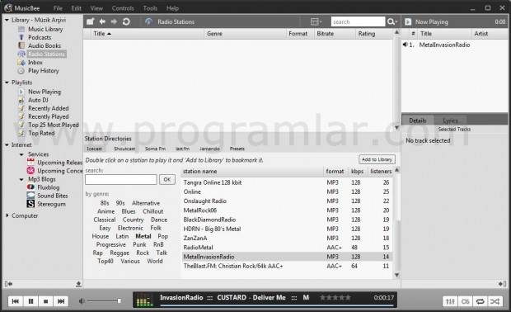This screenshot has width=511, height=312.
Task: Open Audio Books in the sidebar
Action: [45, 45]
